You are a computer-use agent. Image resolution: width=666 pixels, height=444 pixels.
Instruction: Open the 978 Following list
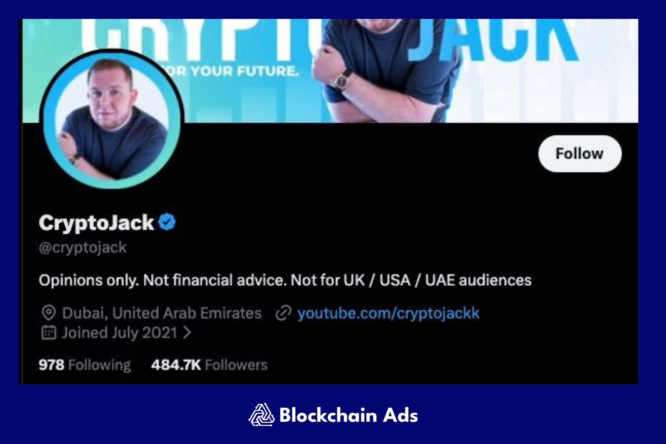[x=85, y=365]
